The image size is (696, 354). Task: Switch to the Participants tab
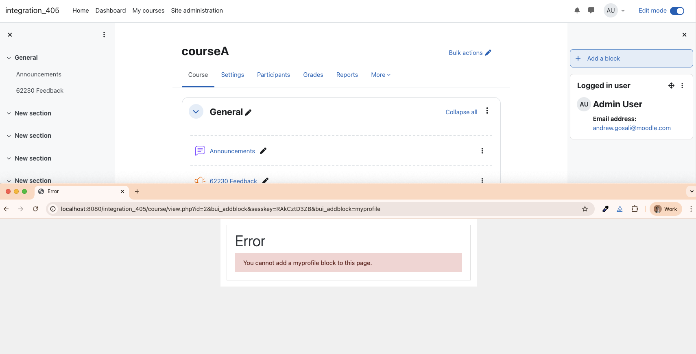tap(273, 75)
